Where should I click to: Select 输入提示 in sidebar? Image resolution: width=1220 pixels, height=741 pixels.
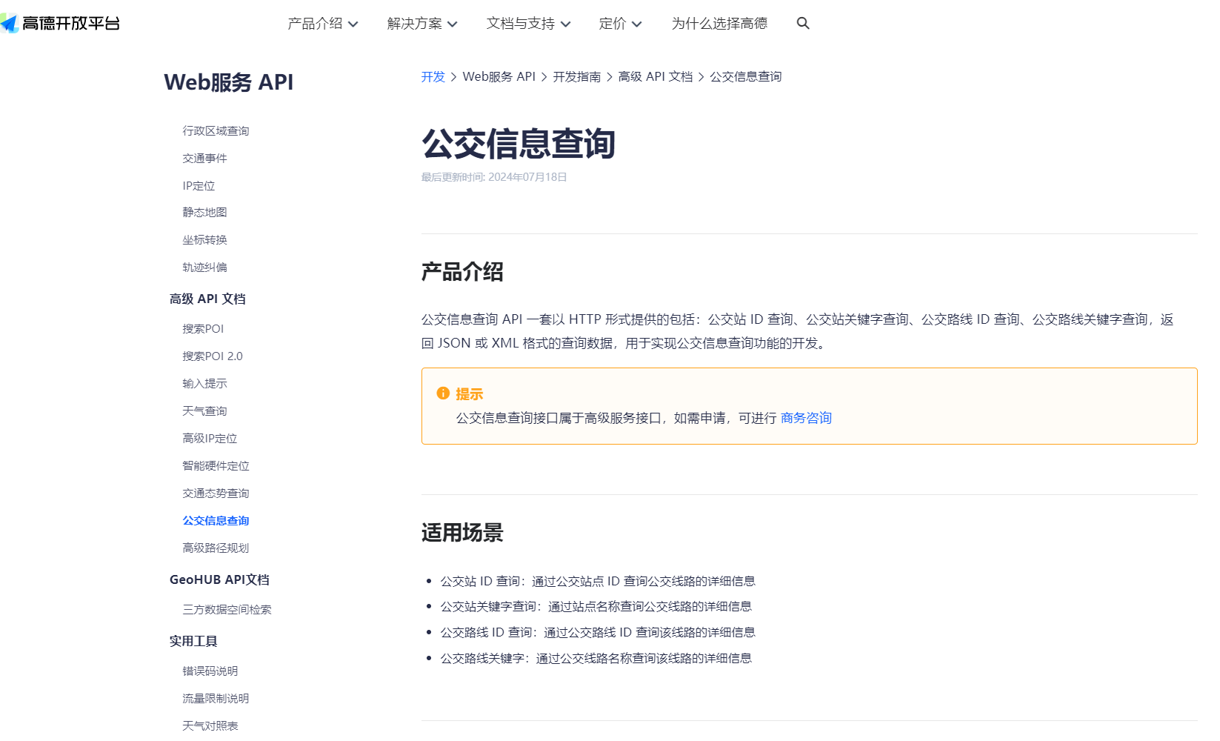[x=205, y=384]
